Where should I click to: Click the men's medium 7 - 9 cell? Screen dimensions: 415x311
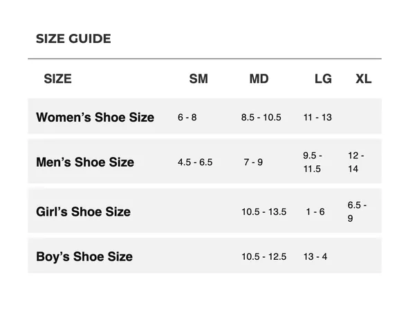[253, 162]
